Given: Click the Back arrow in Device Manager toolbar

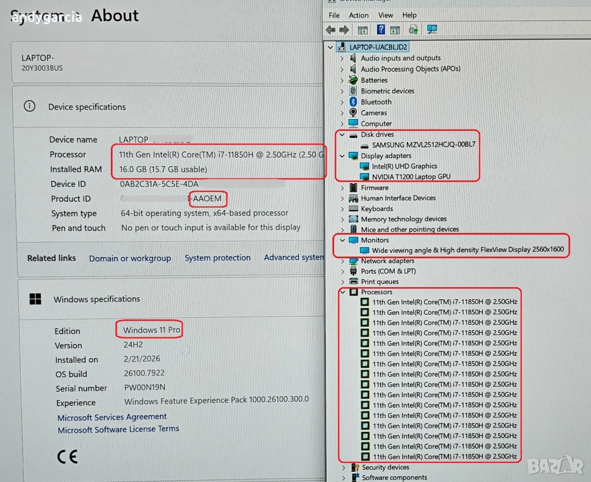Looking at the screenshot, I should point(331,30).
